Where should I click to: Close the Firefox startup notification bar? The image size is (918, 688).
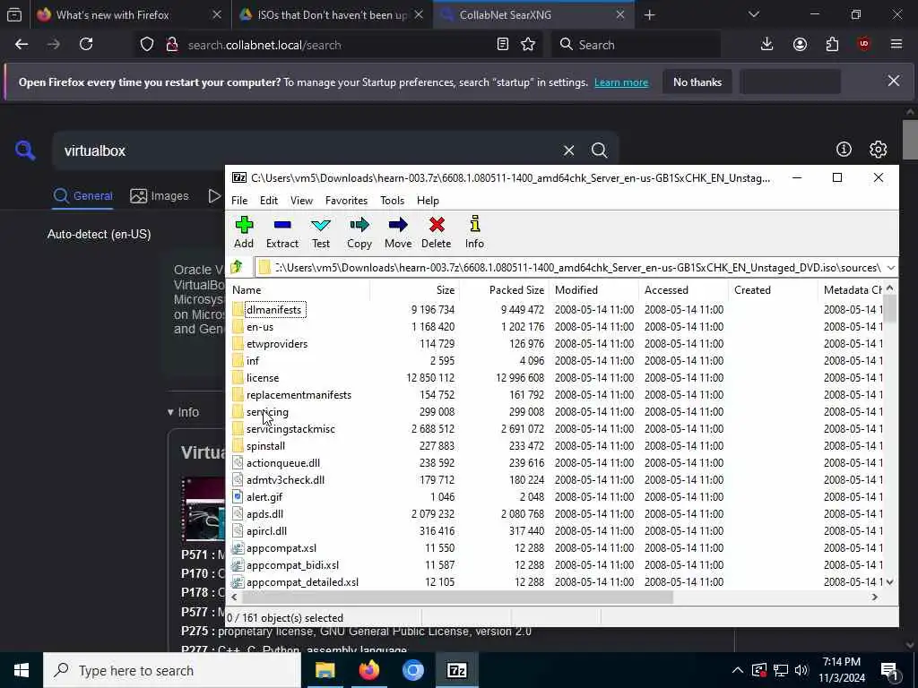point(894,82)
